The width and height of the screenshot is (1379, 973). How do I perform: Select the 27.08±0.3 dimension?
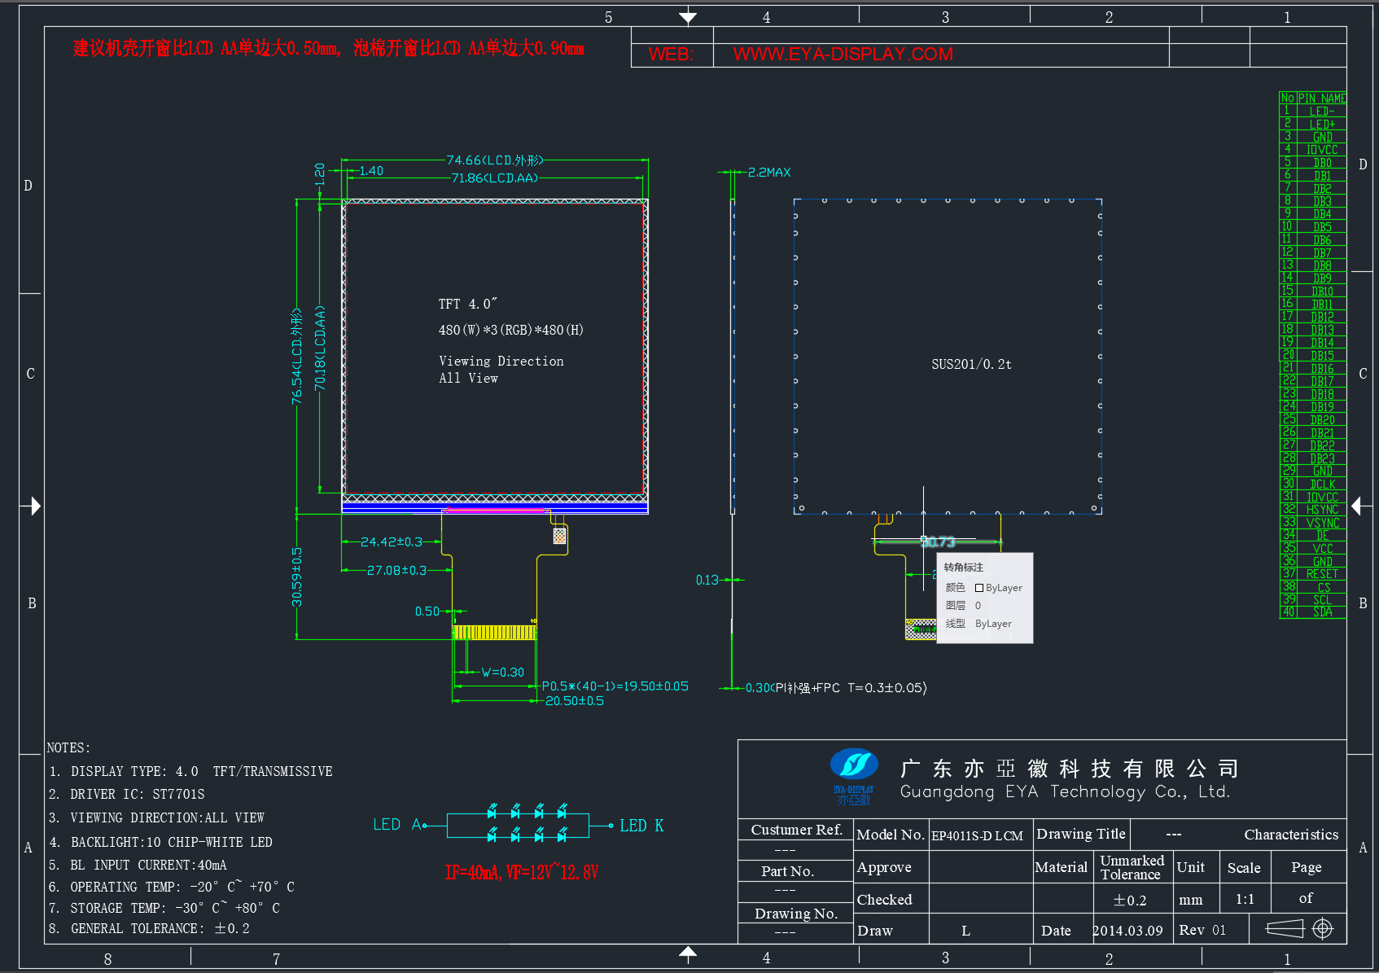(396, 570)
